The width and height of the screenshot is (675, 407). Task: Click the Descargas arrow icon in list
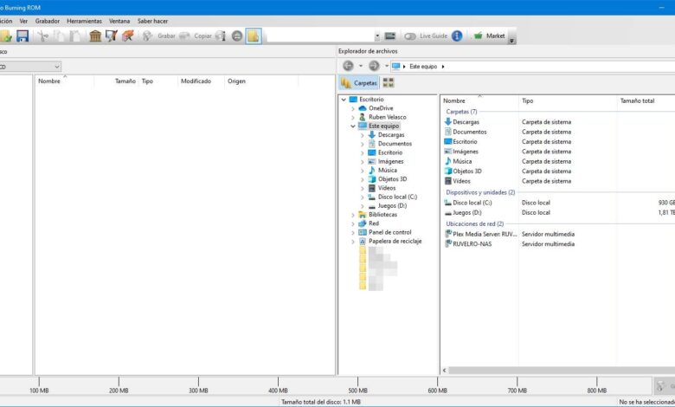pos(448,122)
